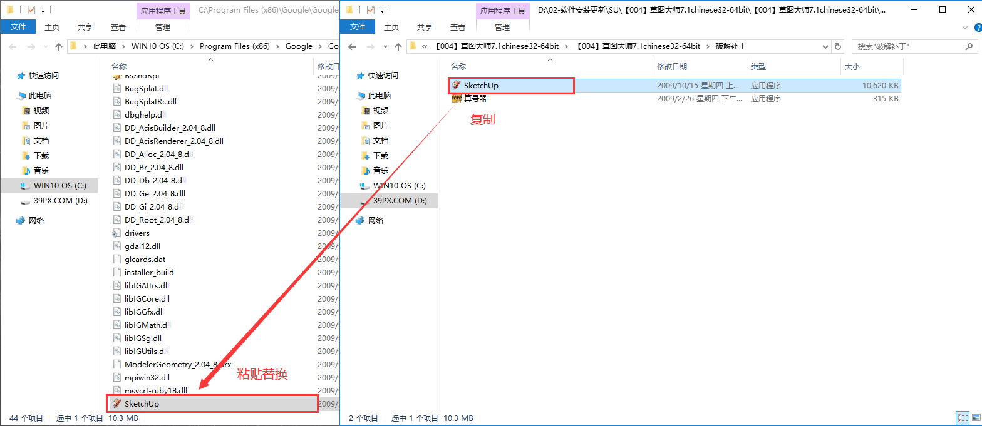Click the Up arrow in right window
Viewport: 982px width, 426px height.
pyautogui.click(x=398, y=46)
